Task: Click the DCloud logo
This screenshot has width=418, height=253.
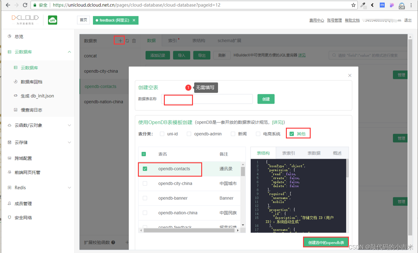Action: [25, 19]
